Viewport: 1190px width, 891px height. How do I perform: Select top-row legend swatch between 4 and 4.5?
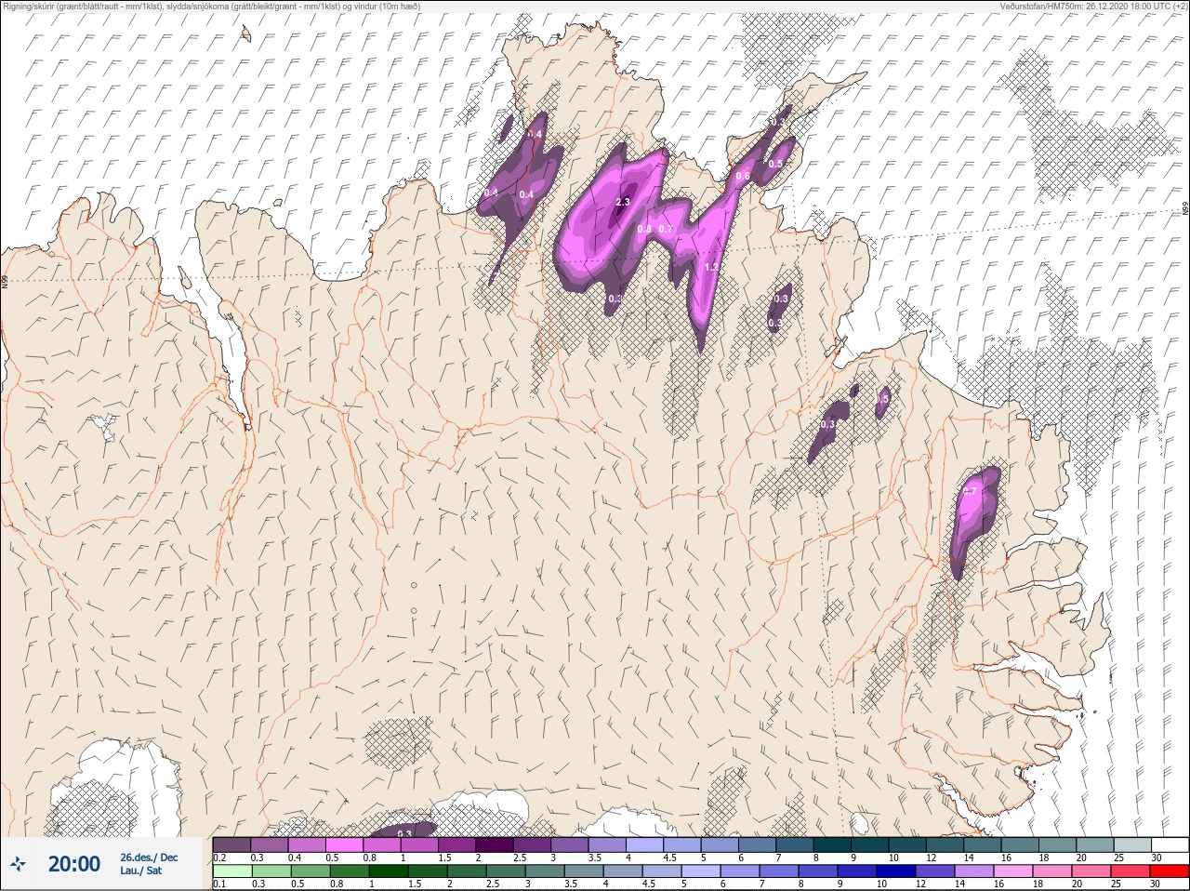pos(646,844)
